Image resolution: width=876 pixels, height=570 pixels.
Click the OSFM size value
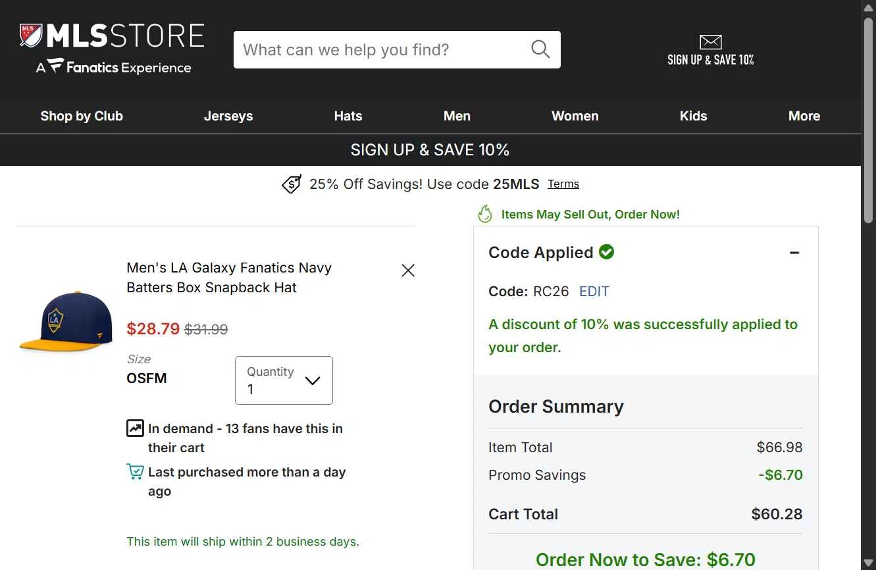(x=147, y=378)
